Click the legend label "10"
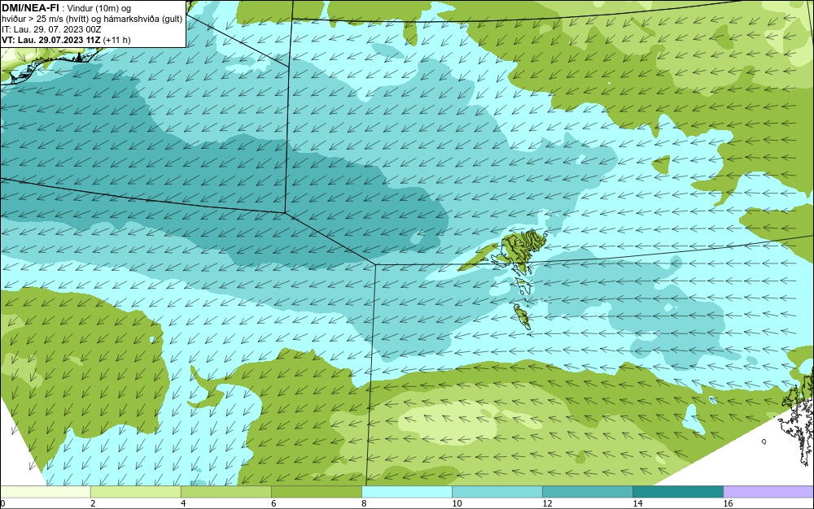This screenshot has width=814, height=509. click(x=457, y=503)
